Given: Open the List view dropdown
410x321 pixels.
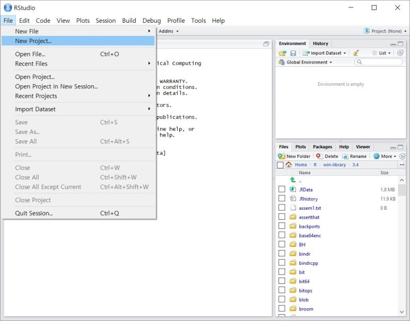Looking at the screenshot, I should point(381,53).
